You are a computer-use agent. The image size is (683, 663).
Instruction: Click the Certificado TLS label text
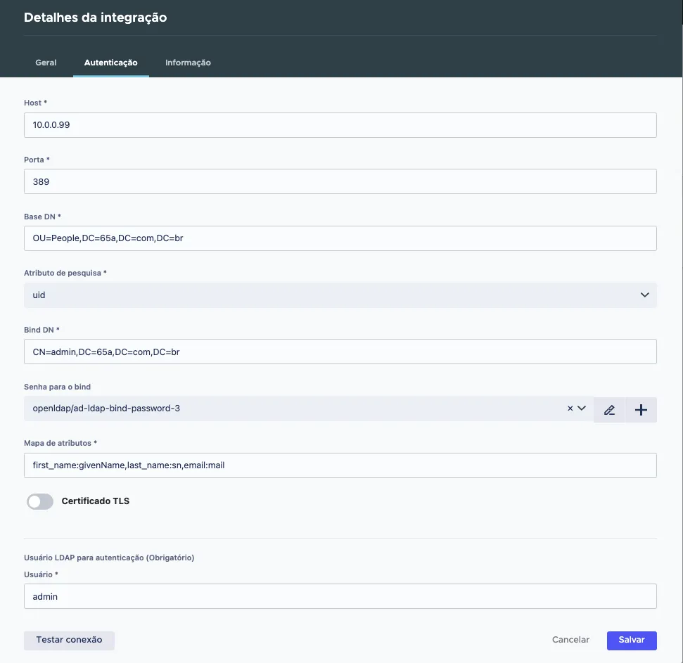click(x=96, y=501)
